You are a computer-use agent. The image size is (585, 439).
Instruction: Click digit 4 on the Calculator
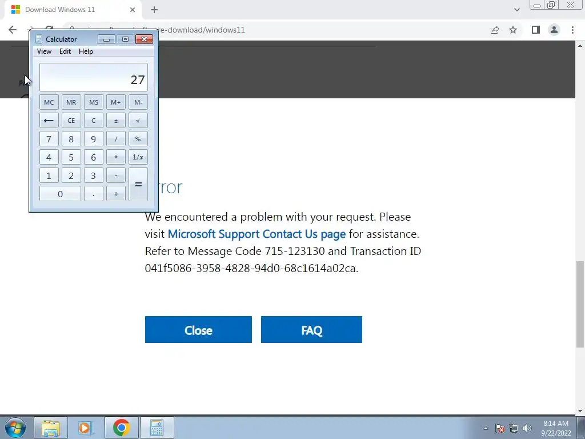pyautogui.click(x=49, y=157)
